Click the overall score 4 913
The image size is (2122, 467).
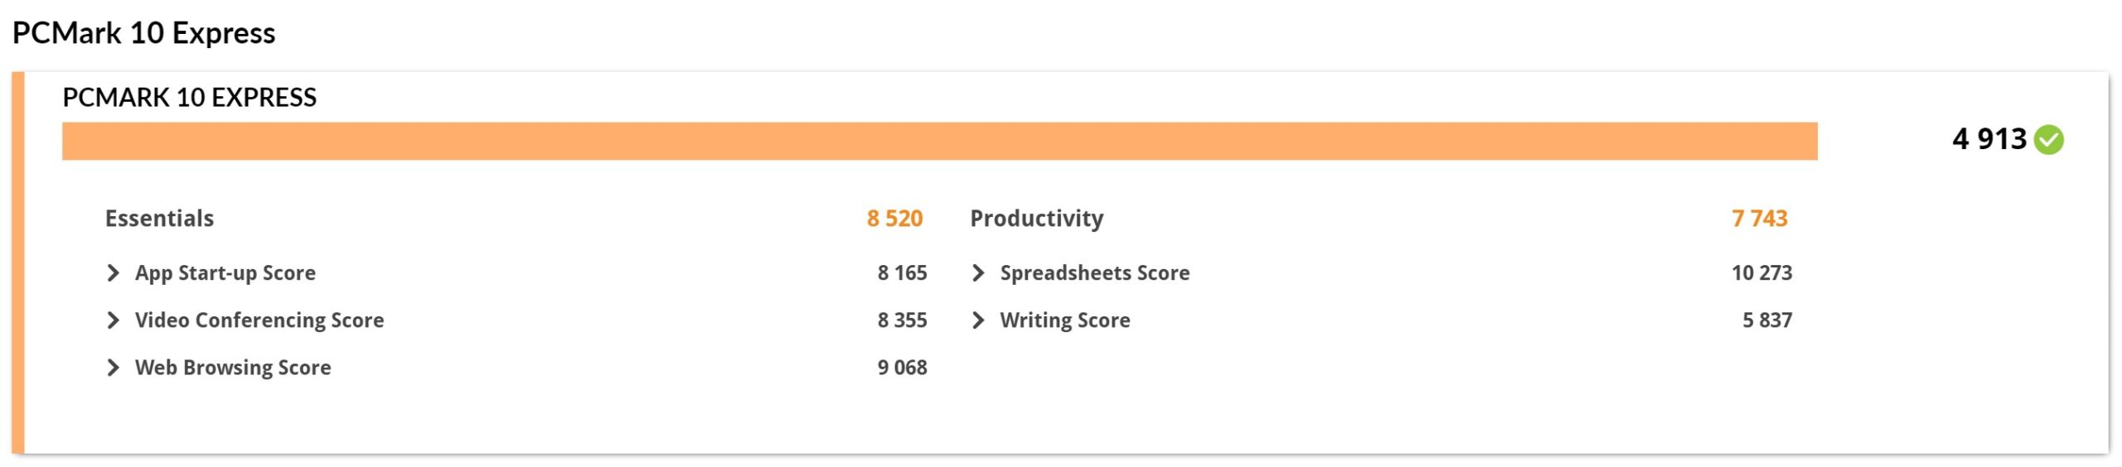[x=1989, y=139]
